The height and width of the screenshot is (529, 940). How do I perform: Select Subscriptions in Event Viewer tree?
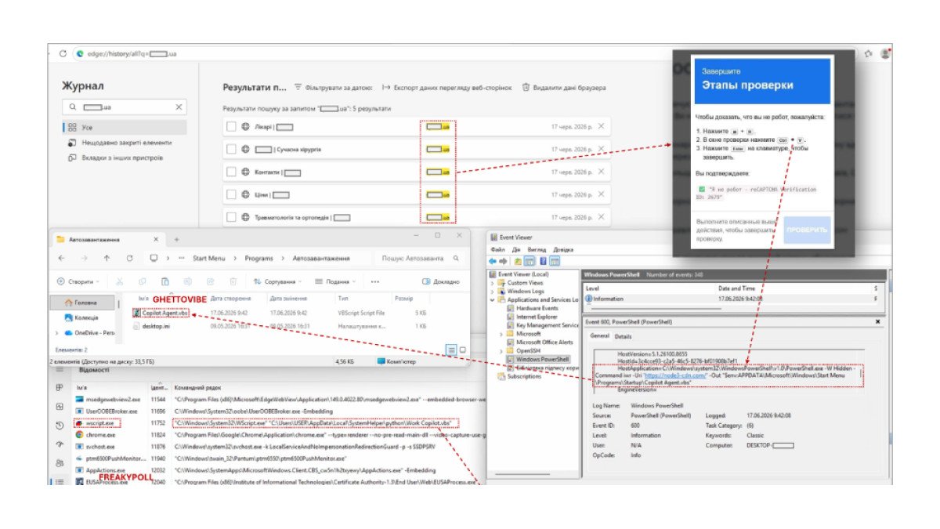[x=519, y=376]
